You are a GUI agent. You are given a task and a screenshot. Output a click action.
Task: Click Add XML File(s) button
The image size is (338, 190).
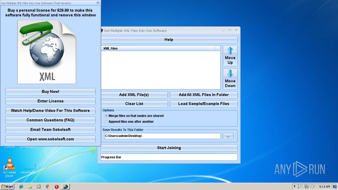coord(134,95)
